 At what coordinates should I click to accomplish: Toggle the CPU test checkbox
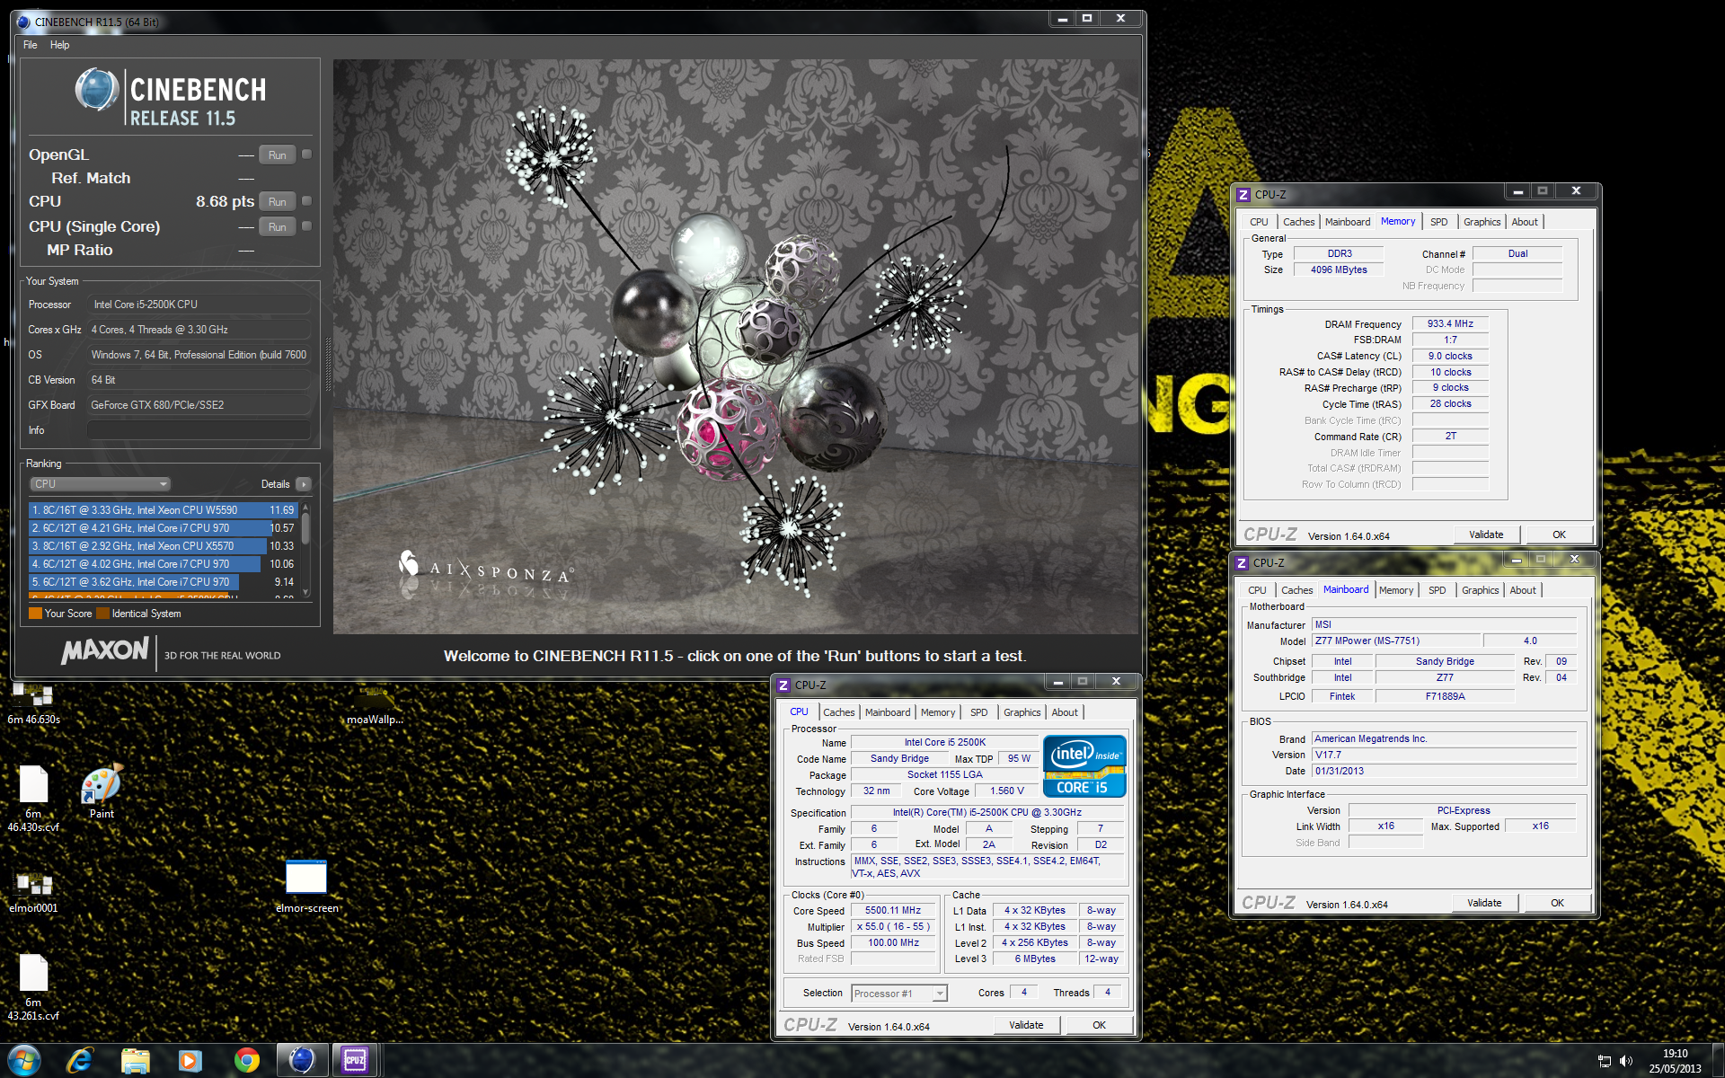coord(306,201)
